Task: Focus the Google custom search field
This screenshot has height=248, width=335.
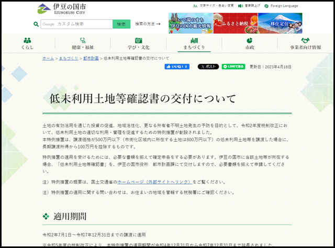Action: tap(76, 24)
